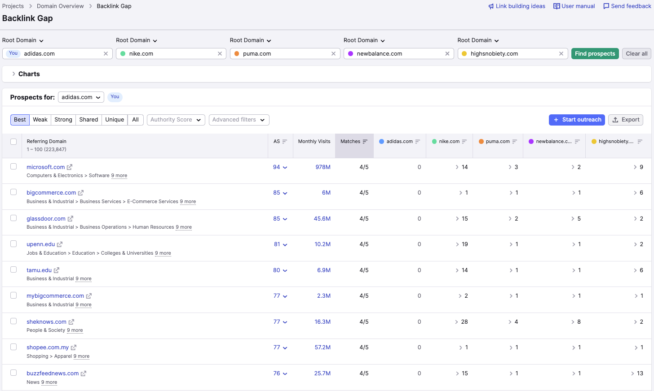Screen dimensions: 654x391
Task: Tick the checkbox for upenn.edu
Action: pyautogui.click(x=13, y=244)
